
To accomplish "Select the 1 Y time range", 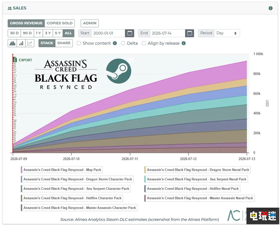I will pyautogui.click(x=38, y=33).
